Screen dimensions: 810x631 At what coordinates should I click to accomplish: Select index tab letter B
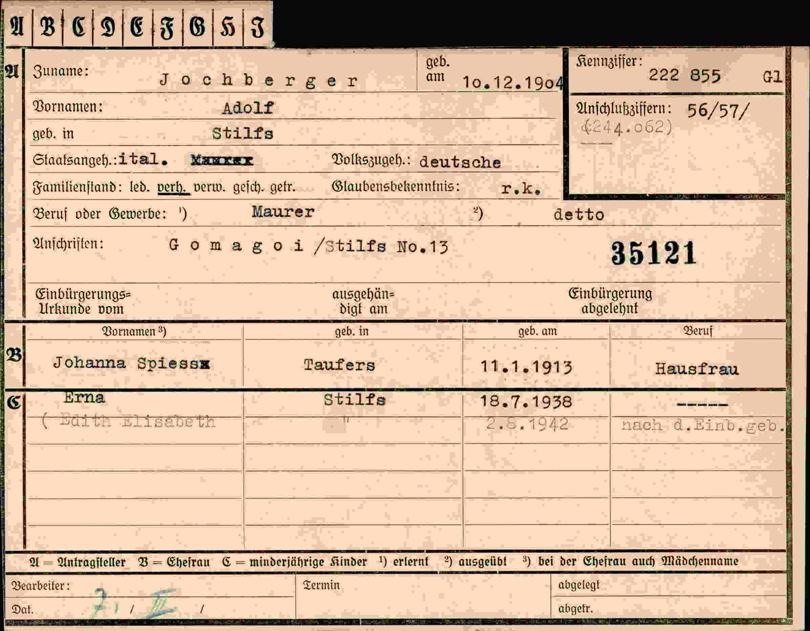[47, 27]
